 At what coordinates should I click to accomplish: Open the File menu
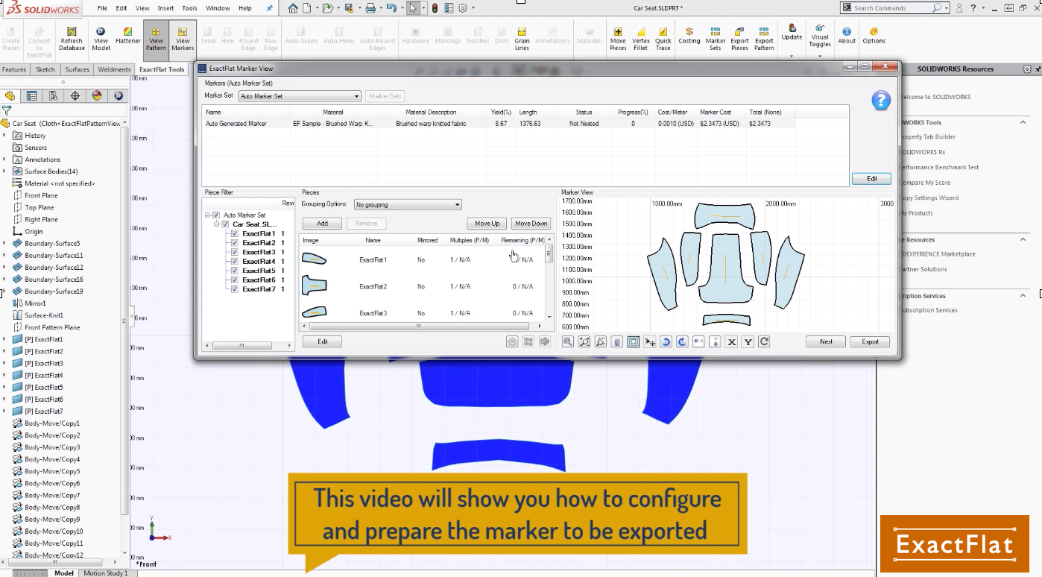(102, 8)
